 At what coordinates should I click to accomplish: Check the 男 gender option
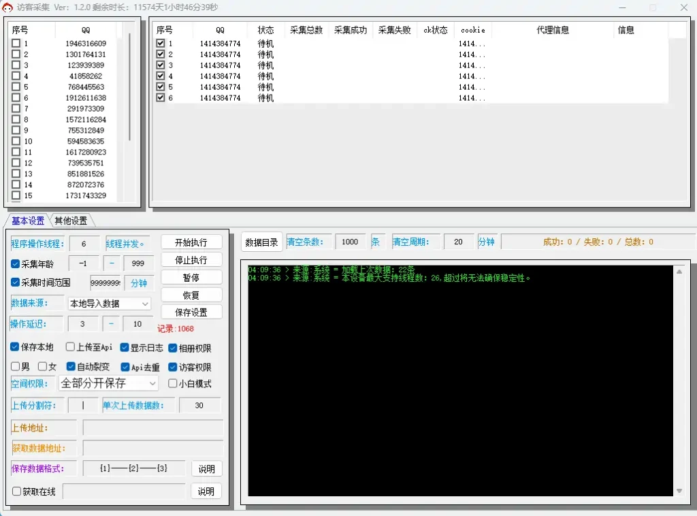(15, 366)
